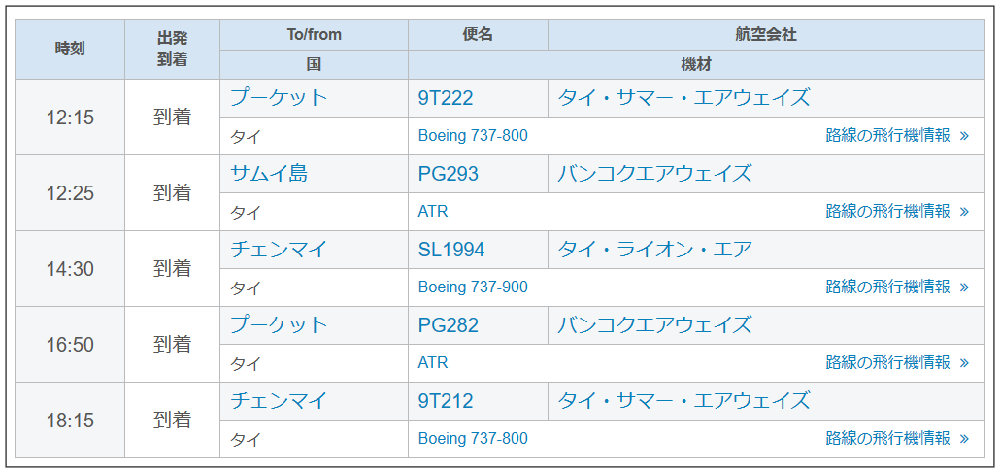Click 路線の飛行機情報 » for 12:25 flight
The image size is (1000, 473).
pos(897,212)
